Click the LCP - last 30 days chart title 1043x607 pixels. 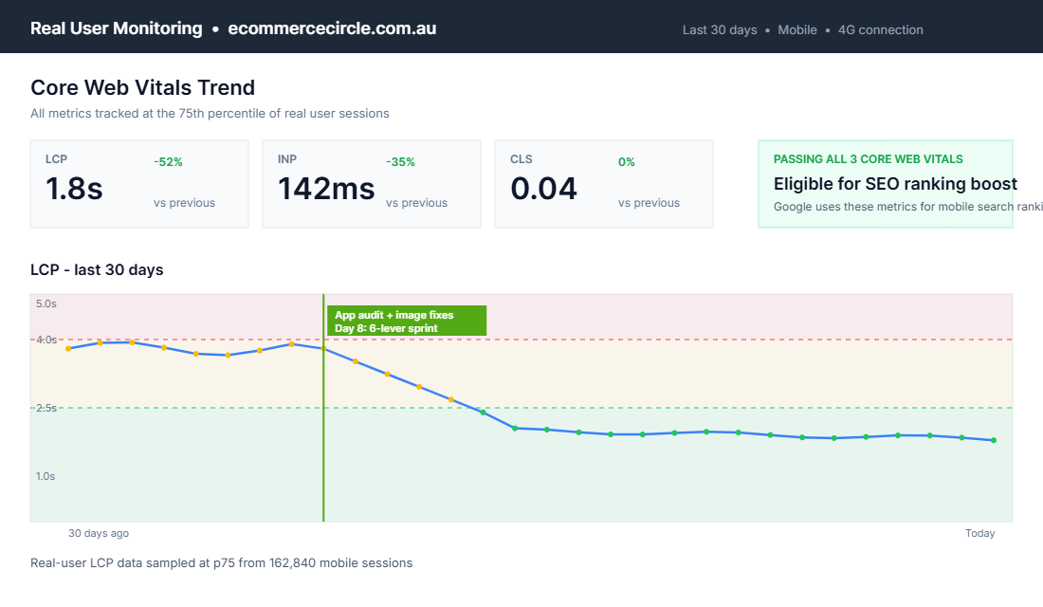pyautogui.click(x=97, y=269)
